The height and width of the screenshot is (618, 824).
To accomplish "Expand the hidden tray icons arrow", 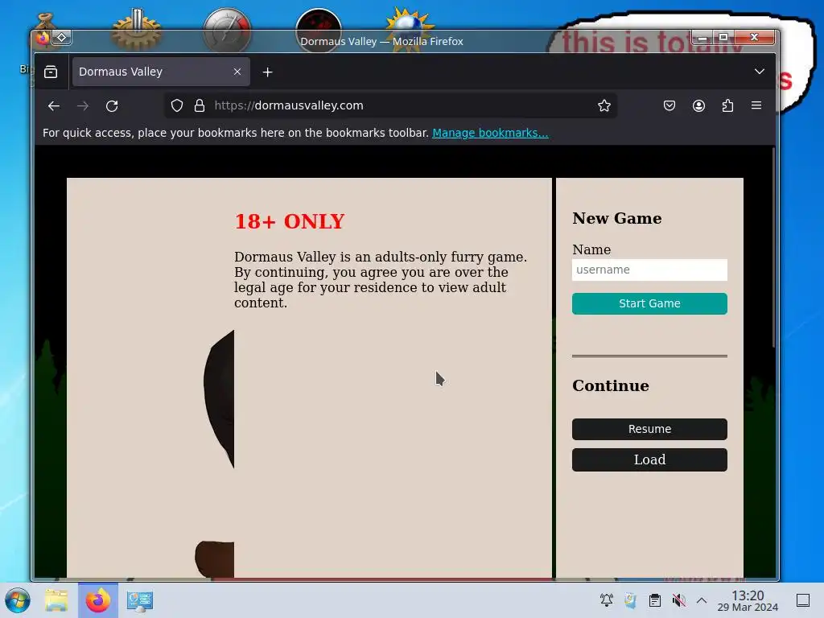I will point(702,600).
